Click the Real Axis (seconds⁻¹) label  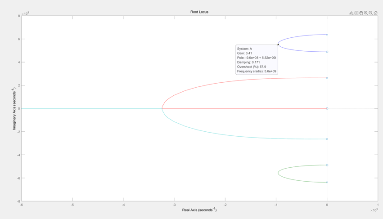[199, 210]
